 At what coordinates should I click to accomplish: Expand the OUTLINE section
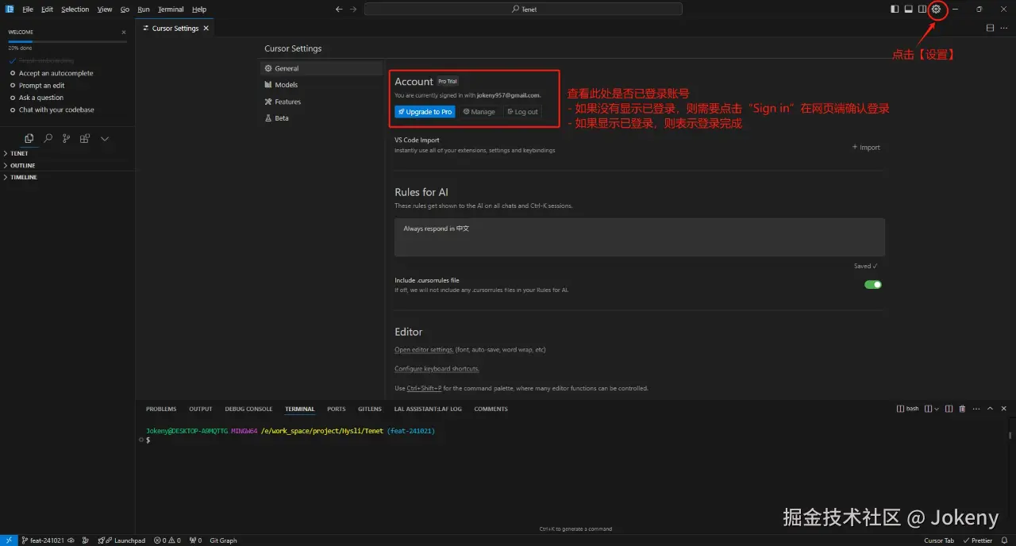pyautogui.click(x=67, y=165)
